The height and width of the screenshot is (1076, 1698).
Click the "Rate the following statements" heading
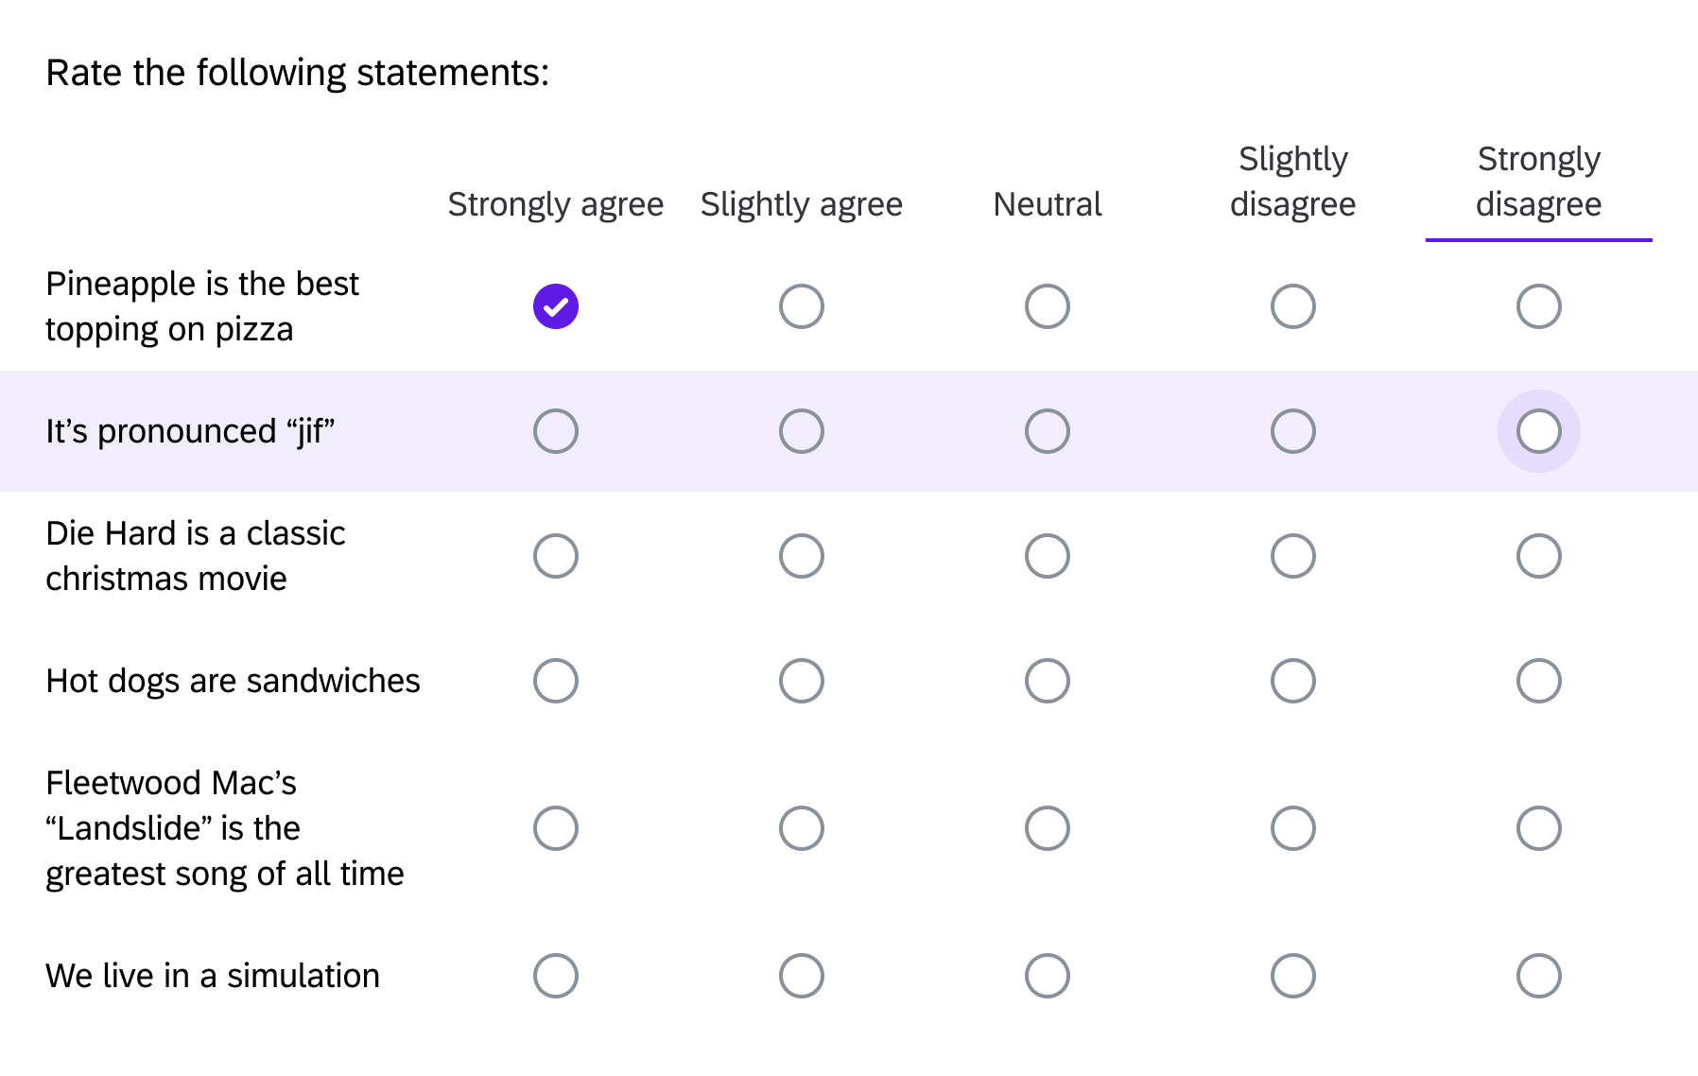(298, 71)
